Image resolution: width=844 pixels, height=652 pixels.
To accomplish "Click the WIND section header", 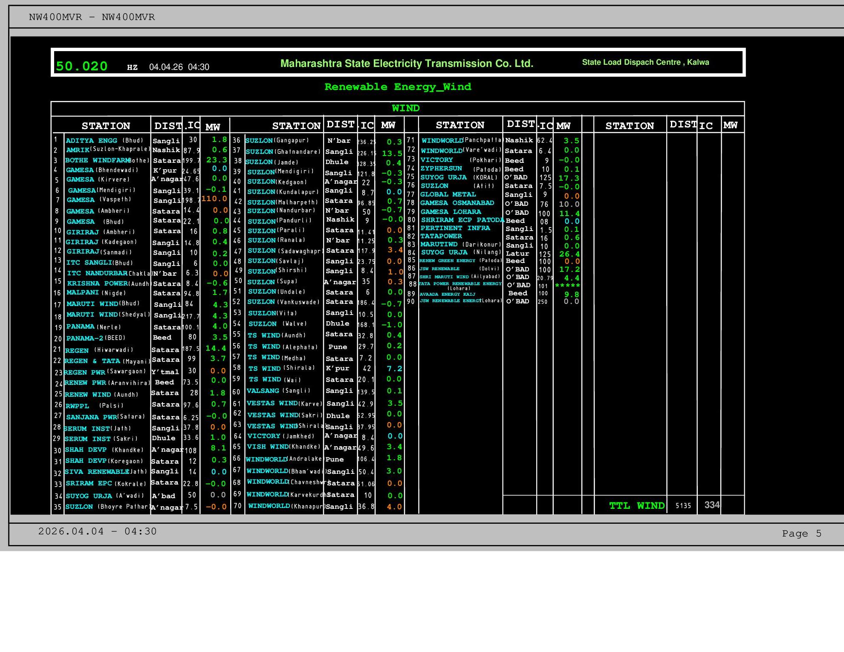I will [x=405, y=108].
